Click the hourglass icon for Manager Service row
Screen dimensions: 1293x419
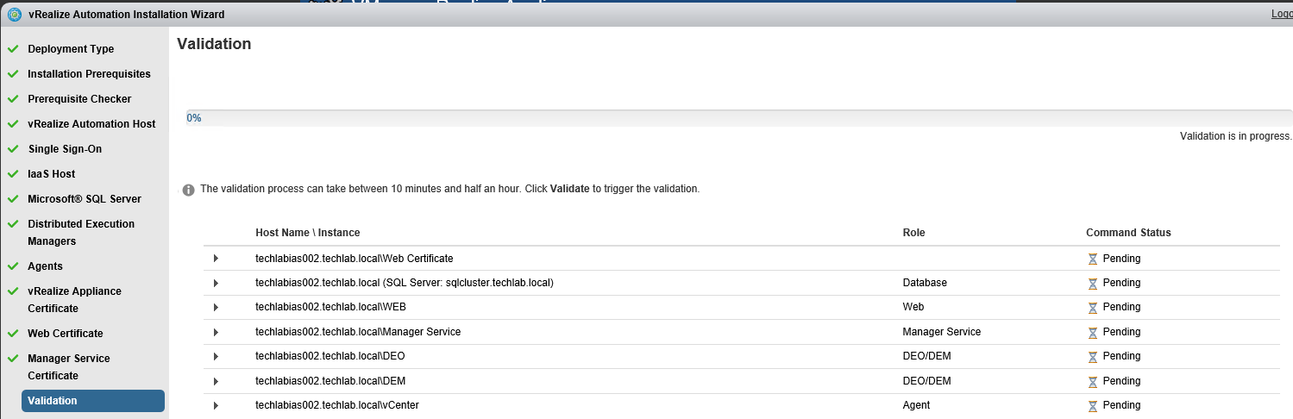click(x=1093, y=332)
